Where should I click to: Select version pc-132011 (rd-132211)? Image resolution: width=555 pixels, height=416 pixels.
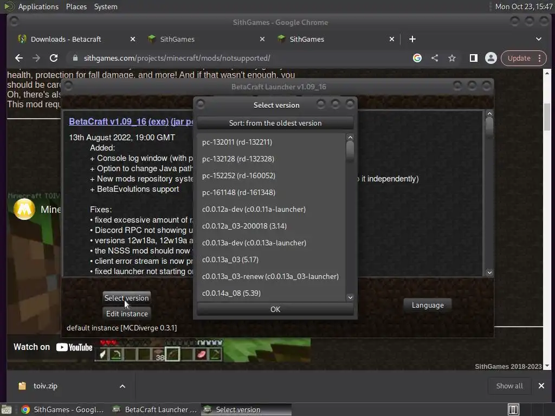click(x=271, y=142)
